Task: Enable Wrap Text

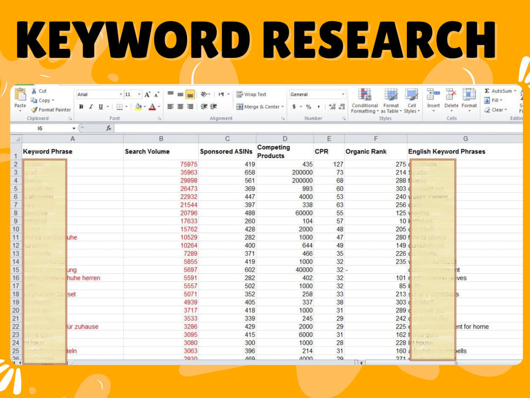Action: point(251,94)
